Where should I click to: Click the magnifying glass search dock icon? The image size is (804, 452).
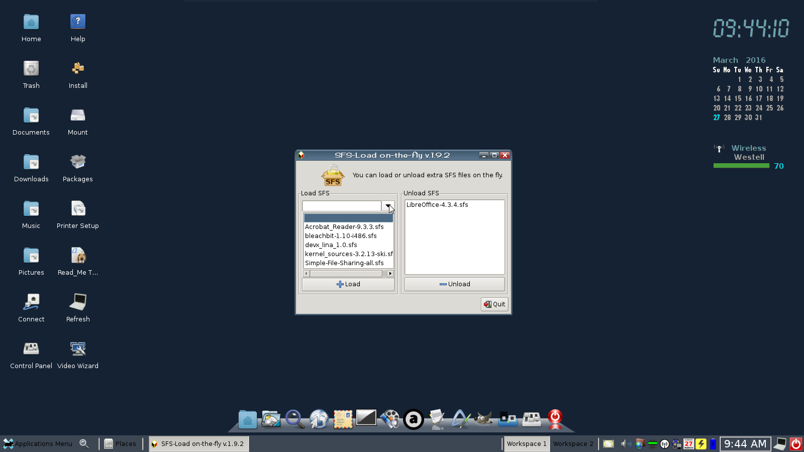(x=295, y=419)
